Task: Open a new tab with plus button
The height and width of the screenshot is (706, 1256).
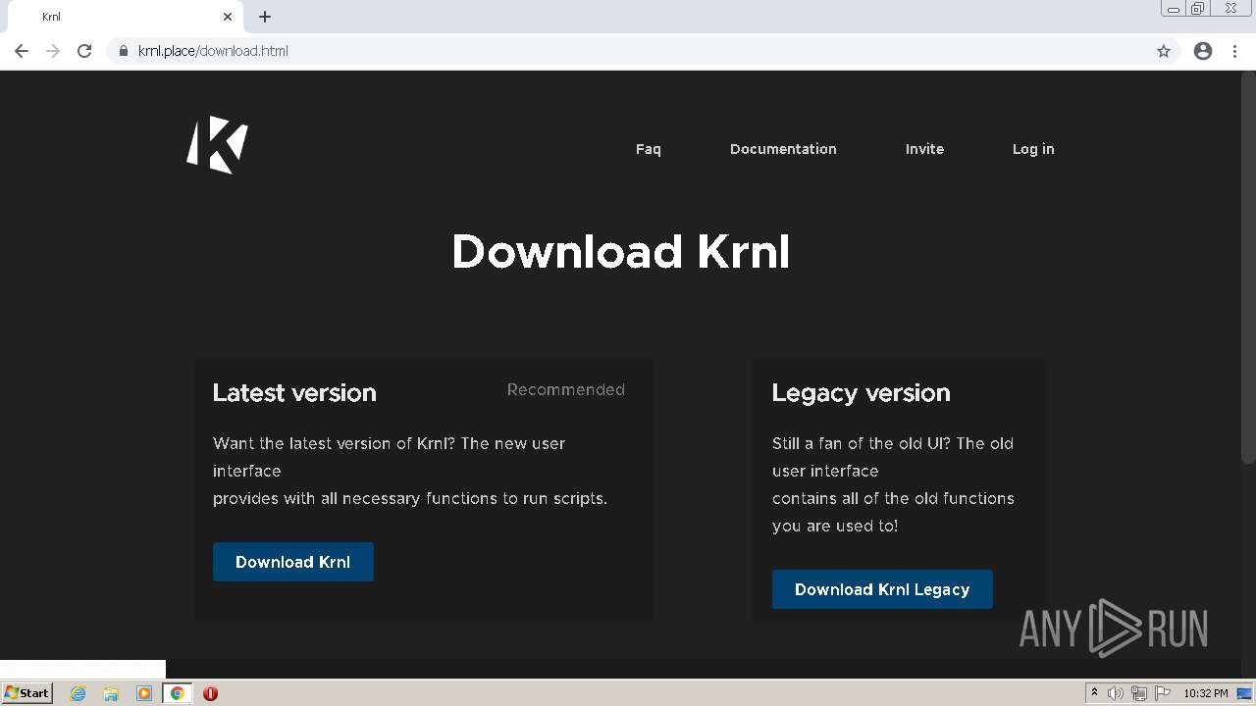Action: point(265,17)
